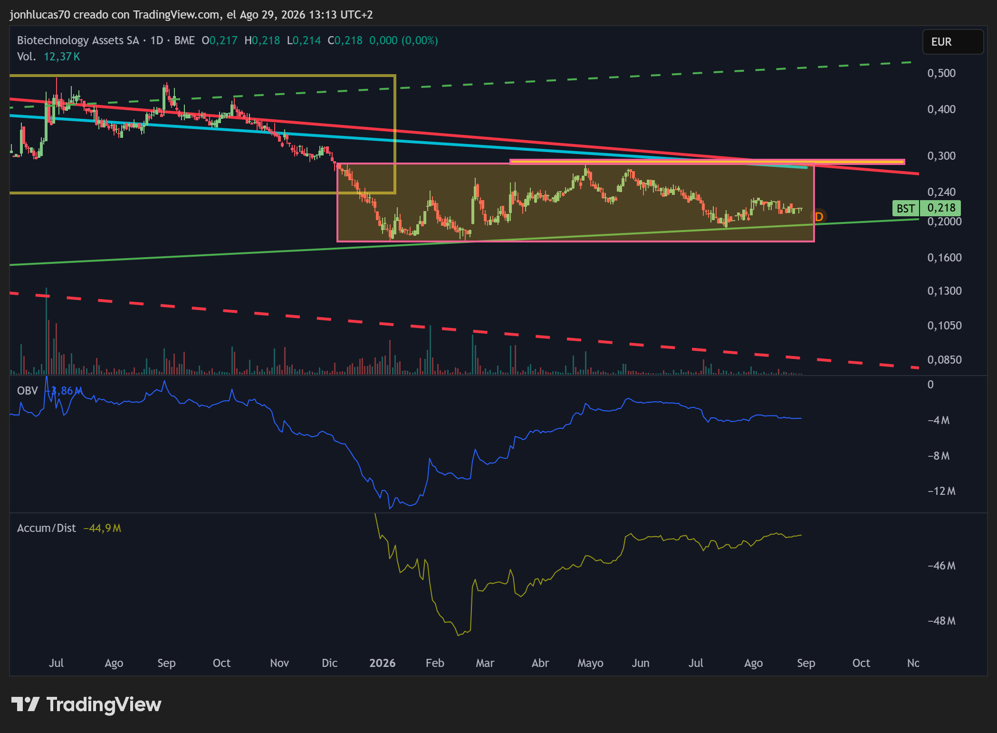Viewport: 997px width, 733px height.
Task: Select the open value O0,217
Action: click(x=220, y=40)
